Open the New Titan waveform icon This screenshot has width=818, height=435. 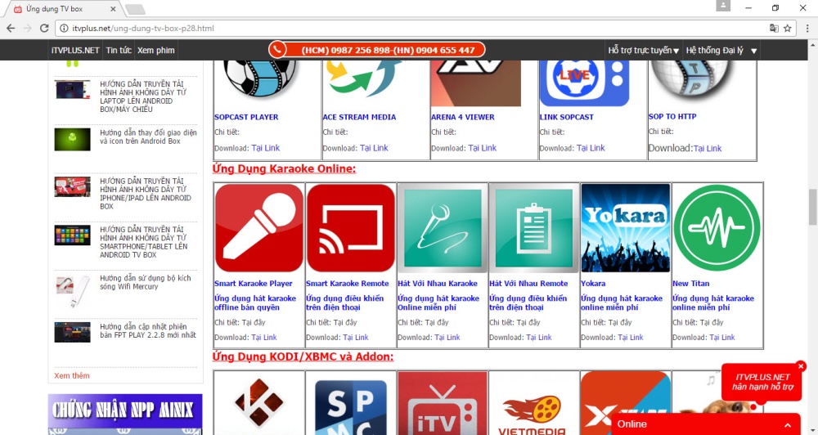(717, 228)
